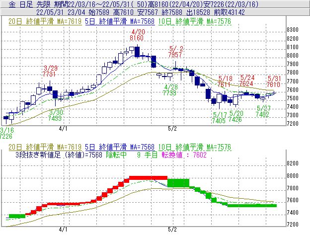
Task: Click the 4/20 peak candlestick at 8160
Action: 137,51
